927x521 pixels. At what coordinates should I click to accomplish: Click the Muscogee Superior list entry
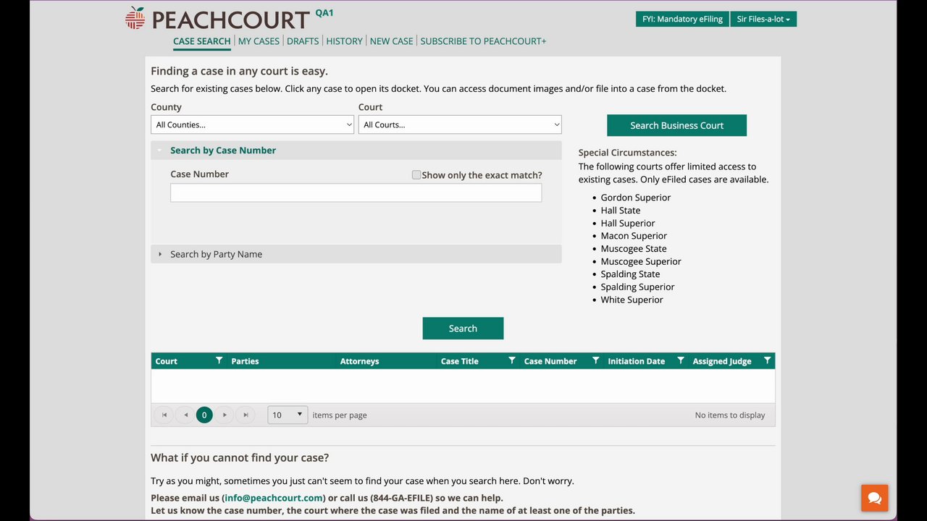(640, 262)
